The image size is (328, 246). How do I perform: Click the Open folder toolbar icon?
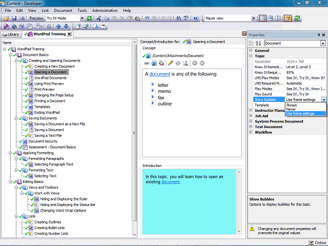[x=6, y=18]
